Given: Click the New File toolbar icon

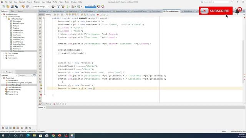Looking at the screenshot, I should click(3, 7).
